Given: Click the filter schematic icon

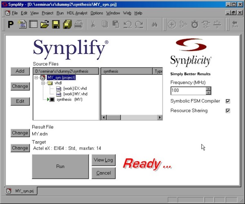Looking at the screenshot, I should pos(206,24).
